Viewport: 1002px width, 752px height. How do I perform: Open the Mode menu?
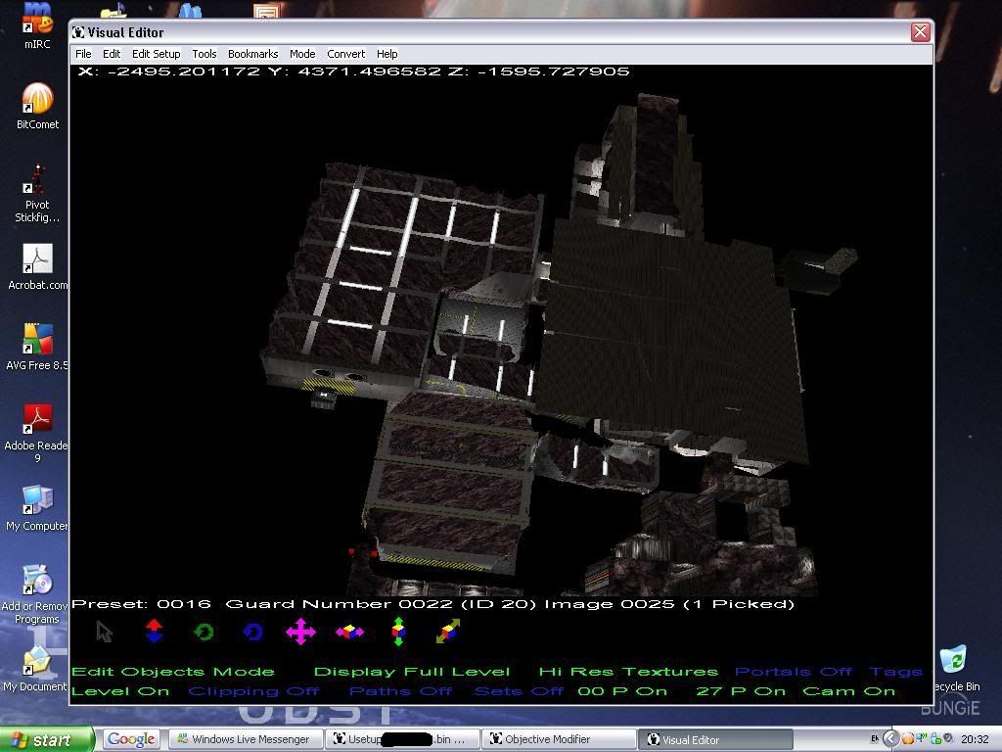click(302, 54)
